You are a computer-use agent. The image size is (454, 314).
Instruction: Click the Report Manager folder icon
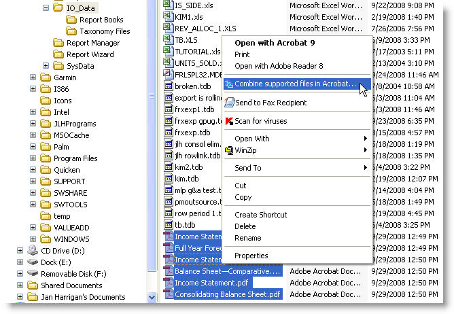click(58, 43)
